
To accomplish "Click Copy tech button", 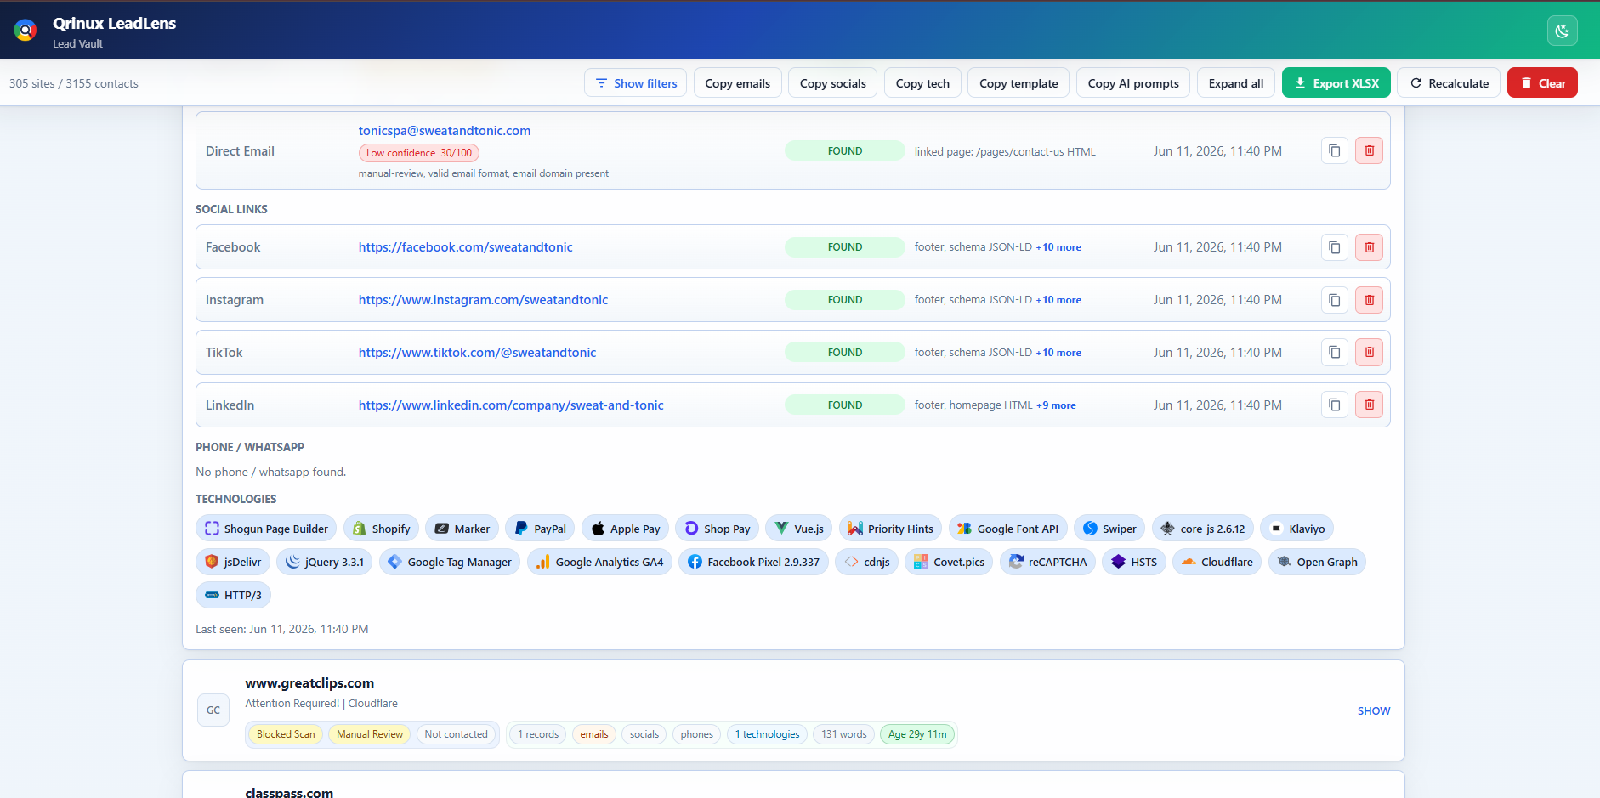I will point(922,83).
